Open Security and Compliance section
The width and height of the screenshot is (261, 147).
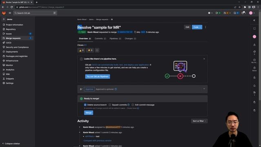pos(17,47)
